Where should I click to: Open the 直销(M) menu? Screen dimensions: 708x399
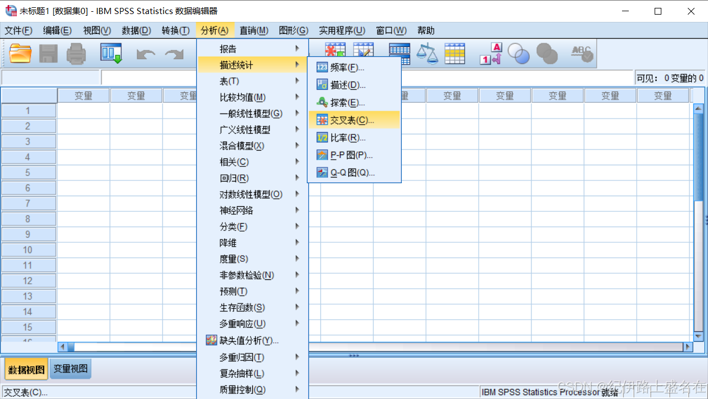click(254, 30)
